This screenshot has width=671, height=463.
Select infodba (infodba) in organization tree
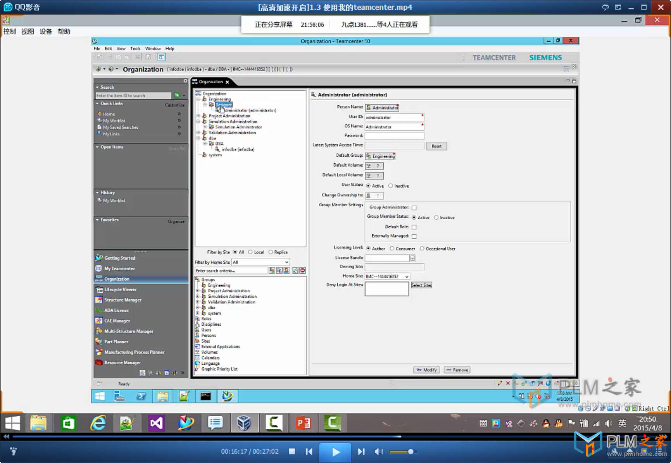[238, 149]
